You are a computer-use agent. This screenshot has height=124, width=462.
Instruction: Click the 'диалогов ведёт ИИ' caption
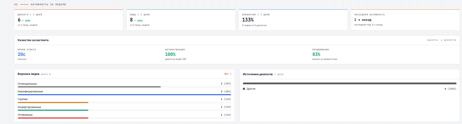coord(176,59)
